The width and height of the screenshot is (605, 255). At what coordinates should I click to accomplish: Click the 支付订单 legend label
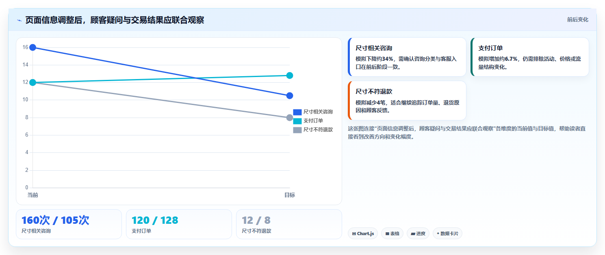pyautogui.click(x=313, y=121)
